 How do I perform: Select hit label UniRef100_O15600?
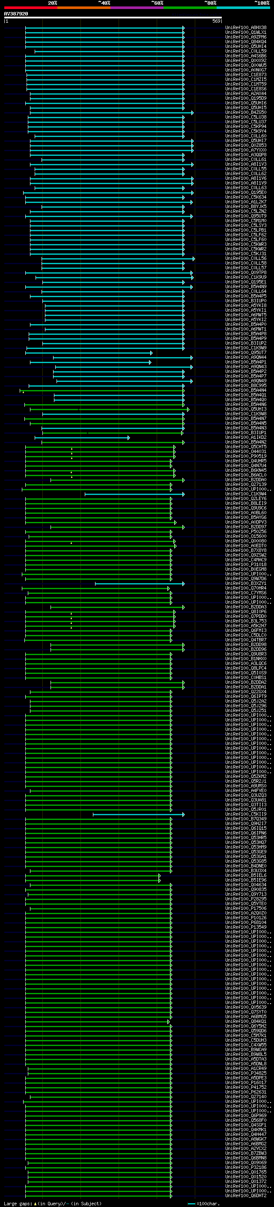(x=246, y=536)
